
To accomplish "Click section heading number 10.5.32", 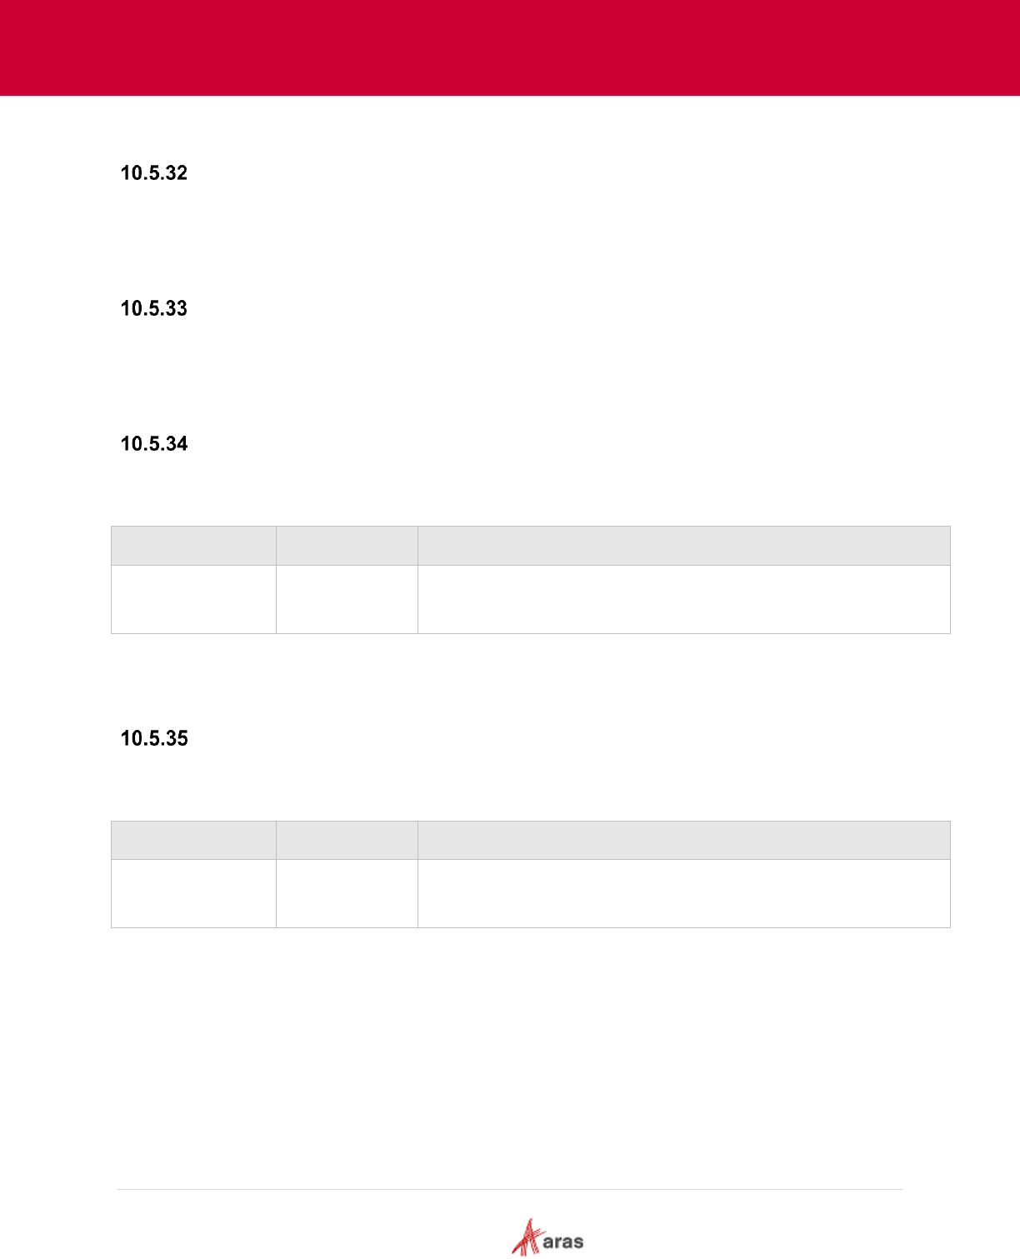I will click(154, 173).
